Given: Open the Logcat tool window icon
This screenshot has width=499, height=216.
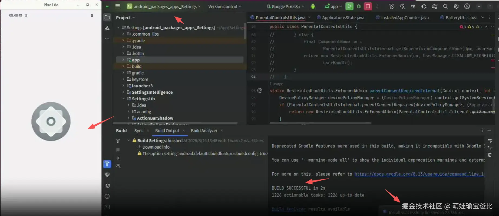Looking at the screenshot, I should (107, 186).
